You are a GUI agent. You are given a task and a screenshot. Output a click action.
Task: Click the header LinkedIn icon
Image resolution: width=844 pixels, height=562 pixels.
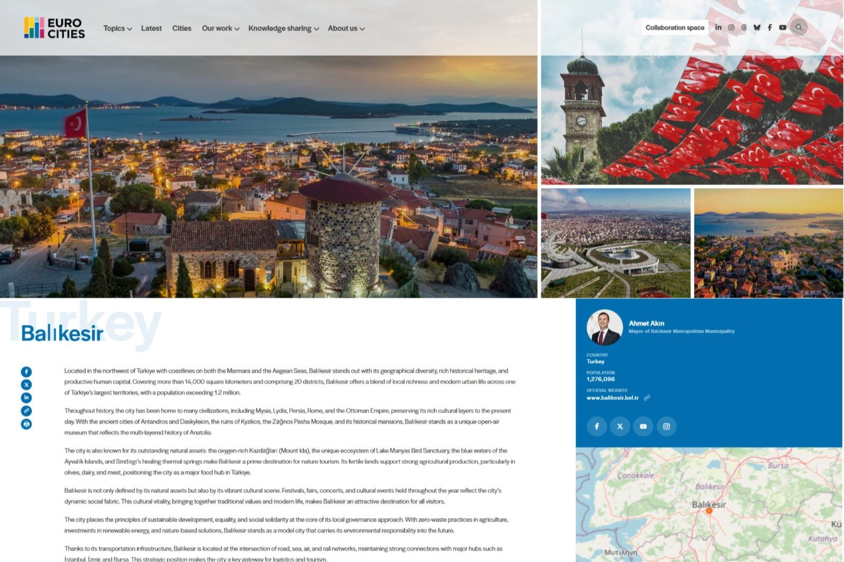(x=718, y=27)
